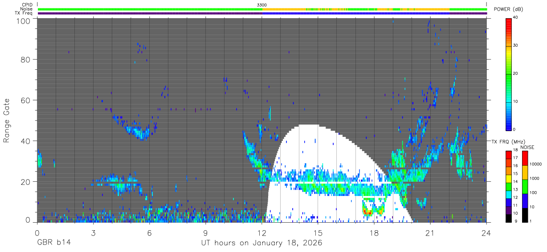Screen dimensions: 547x252
Task: Click the TX FRQ (MHz) color scale
Action: (x=509, y=186)
